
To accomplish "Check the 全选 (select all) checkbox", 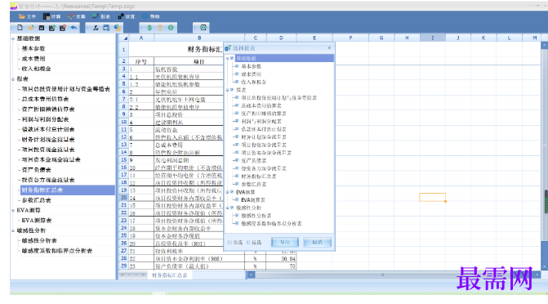I will pos(229,242).
